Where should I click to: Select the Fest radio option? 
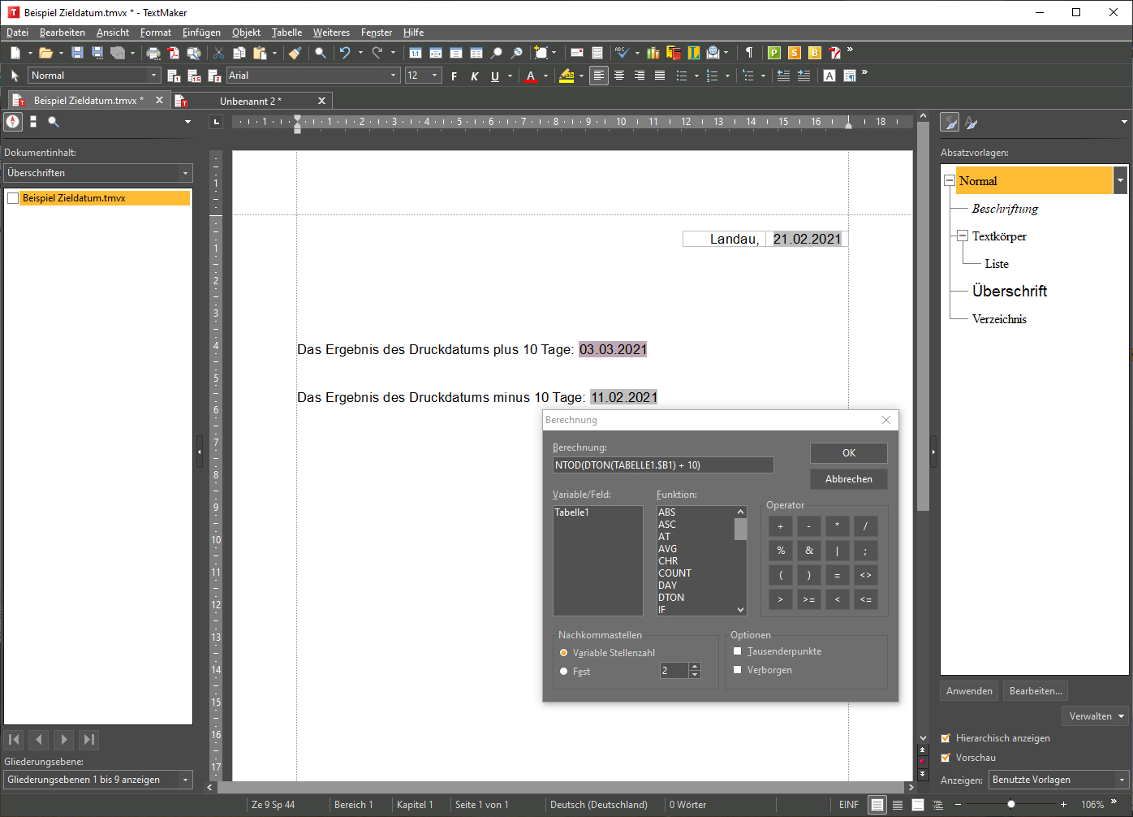[563, 672]
